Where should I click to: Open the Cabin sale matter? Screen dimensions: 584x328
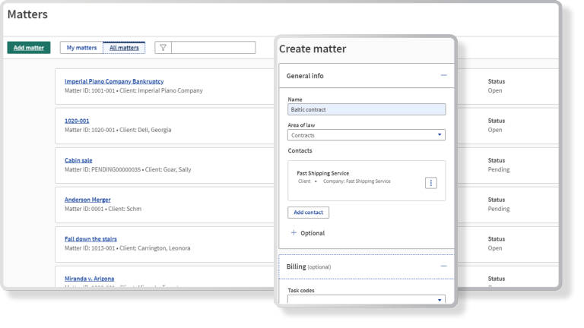(x=78, y=160)
